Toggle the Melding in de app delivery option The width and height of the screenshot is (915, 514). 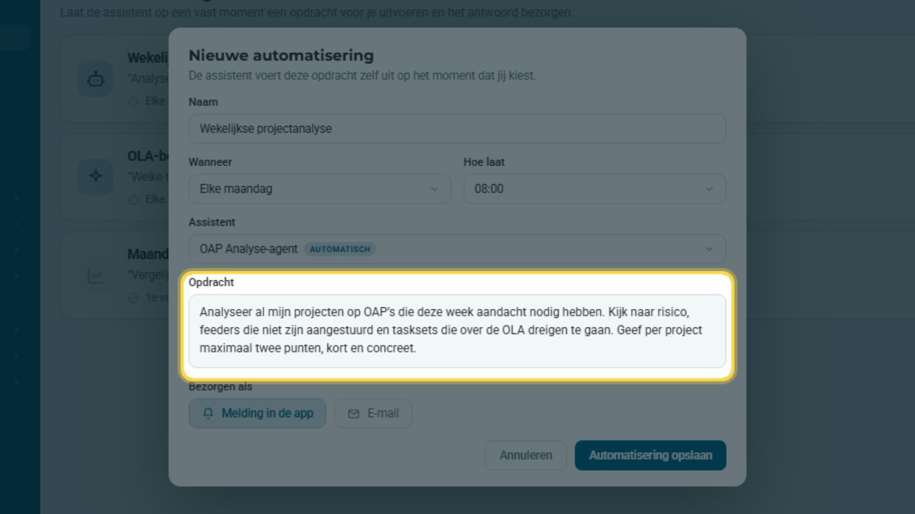[257, 413]
